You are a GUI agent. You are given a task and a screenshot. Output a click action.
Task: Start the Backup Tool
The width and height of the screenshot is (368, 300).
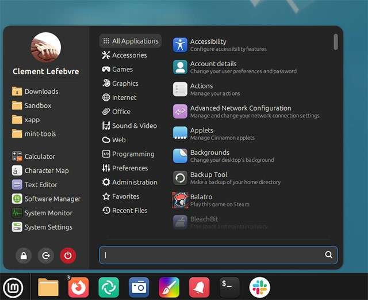[251, 178]
